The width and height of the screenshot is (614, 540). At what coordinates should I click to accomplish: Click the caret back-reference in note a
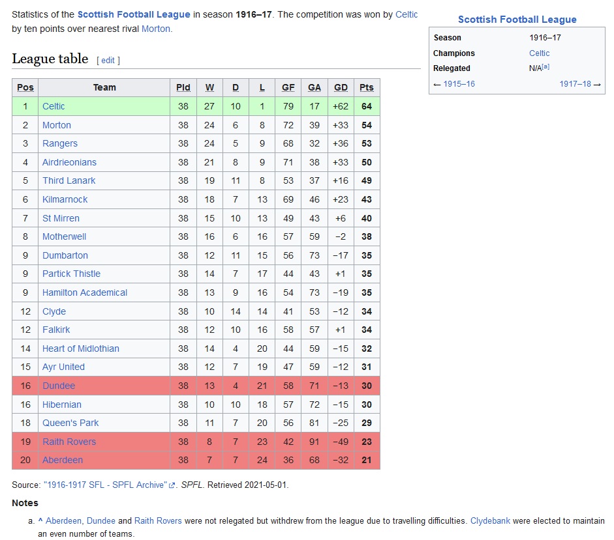40,521
